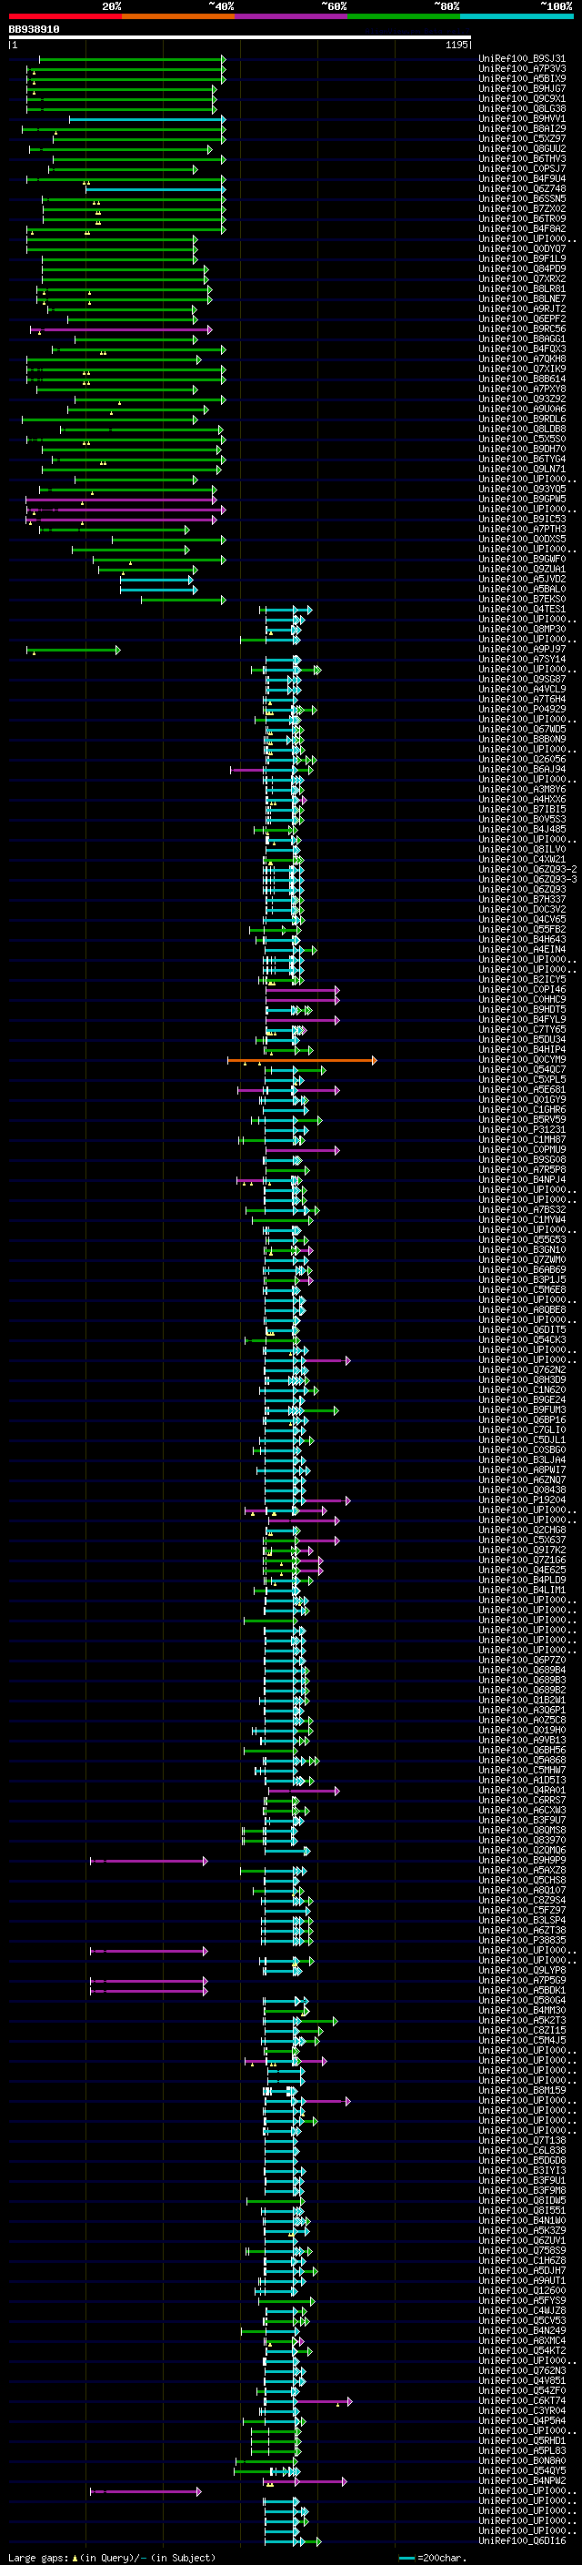Open hit UniRef100_B9SJ31
Viewport: 582px width, 2565px height.
[x=522, y=59]
